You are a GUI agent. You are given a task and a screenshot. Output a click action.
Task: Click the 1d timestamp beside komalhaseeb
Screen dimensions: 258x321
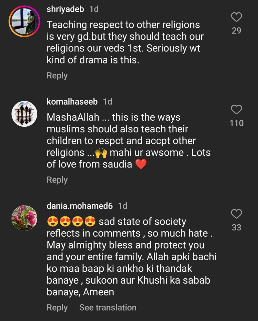pyautogui.click(x=107, y=102)
